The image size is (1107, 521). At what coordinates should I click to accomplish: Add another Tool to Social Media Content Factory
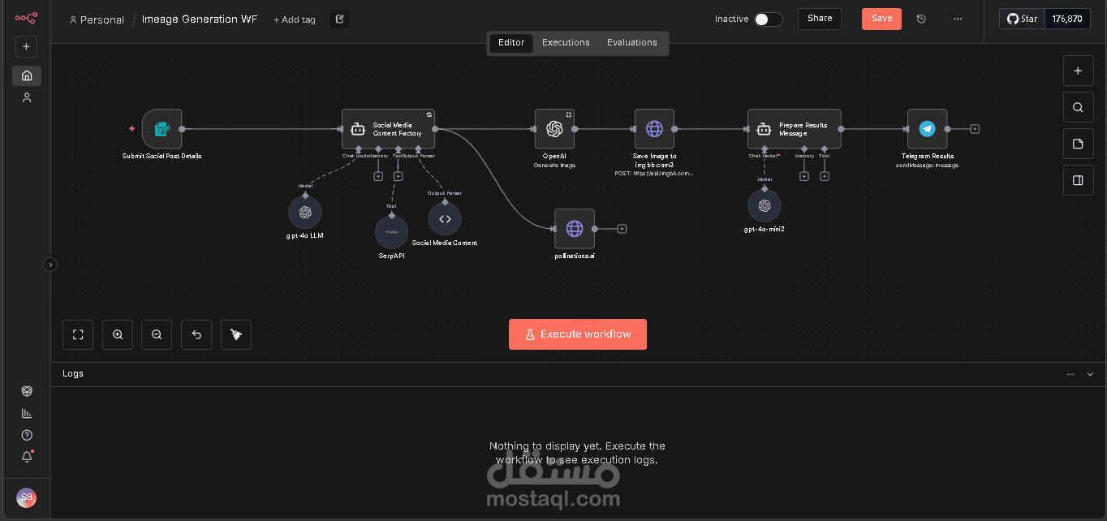click(x=398, y=176)
